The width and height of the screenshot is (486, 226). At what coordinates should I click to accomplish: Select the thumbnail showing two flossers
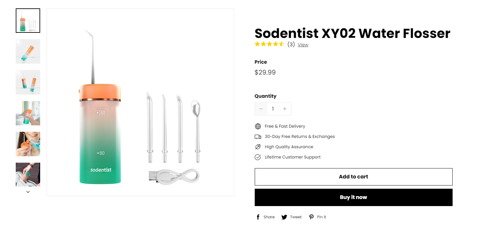click(28, 82)
